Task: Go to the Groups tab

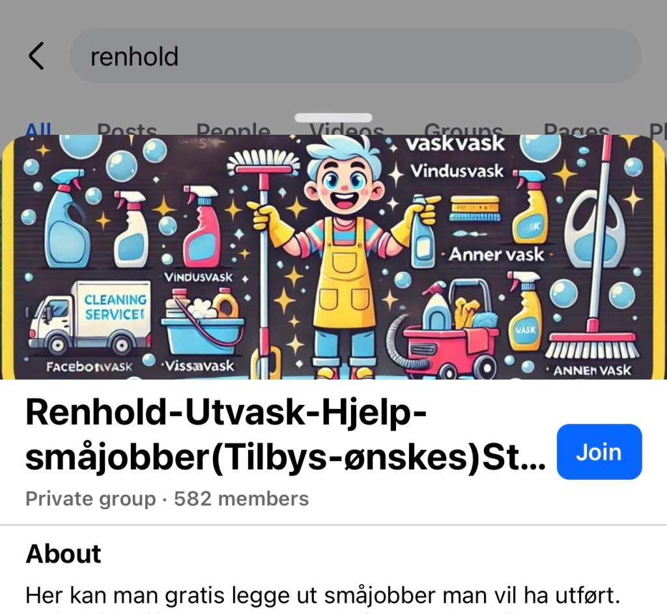Action: 463,128
